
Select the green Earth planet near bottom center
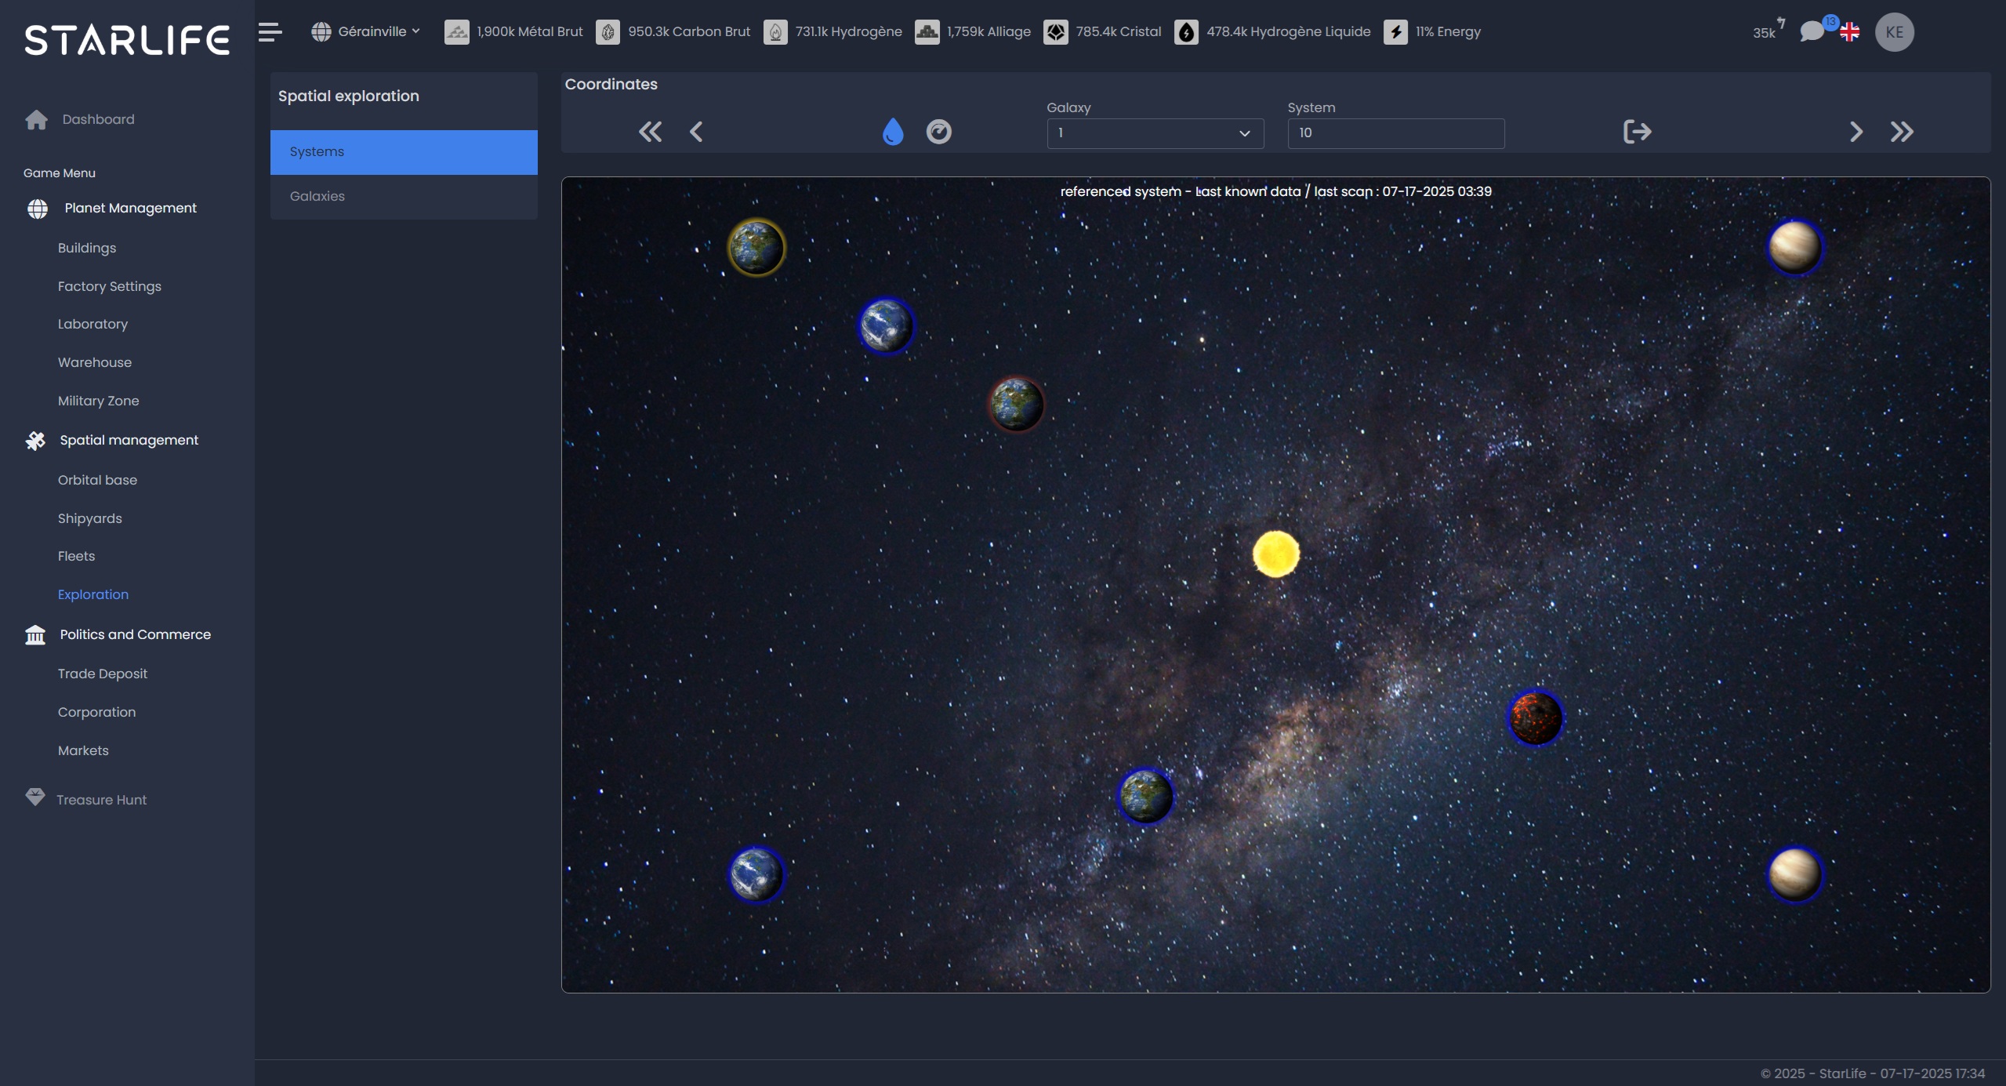(x=1146, y=796)
